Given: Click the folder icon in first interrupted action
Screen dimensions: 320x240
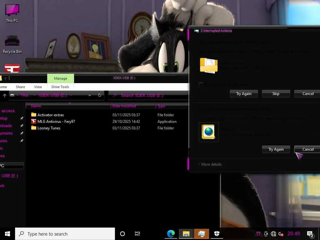Looking at the screenshot, I should pos(208,66).
